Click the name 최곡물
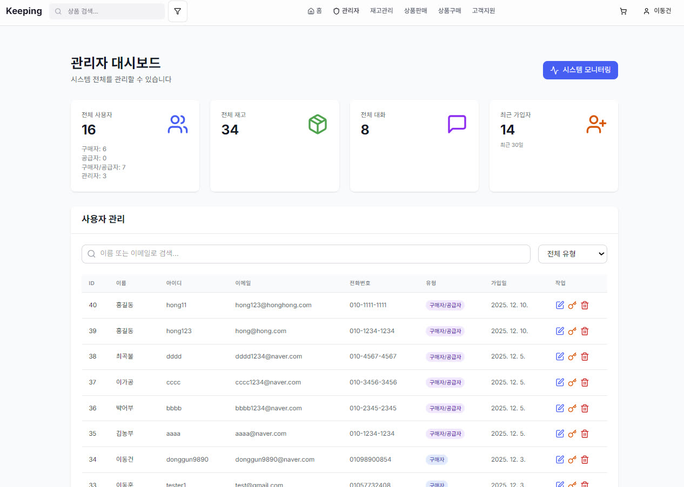Image resolution: width=684 pixels, height=487 pixels. pos(125,356)
